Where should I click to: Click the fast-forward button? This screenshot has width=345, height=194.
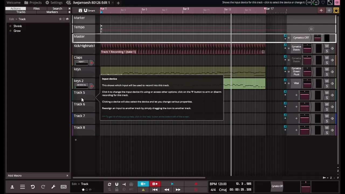pyautogui.click(x=178, y=190)
